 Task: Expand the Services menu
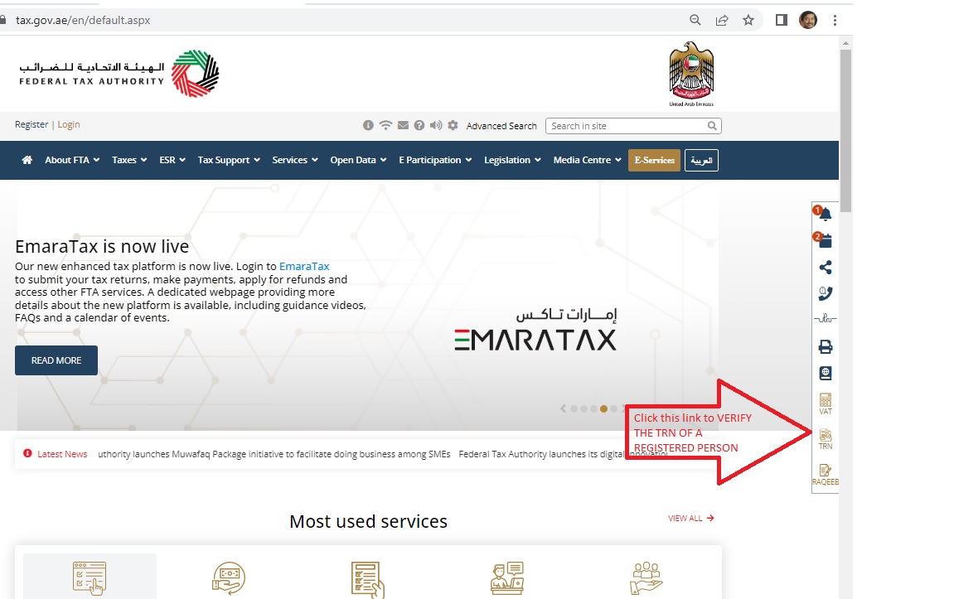pos(295,160)
